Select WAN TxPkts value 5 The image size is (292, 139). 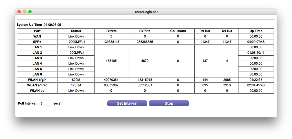(111, 36)
